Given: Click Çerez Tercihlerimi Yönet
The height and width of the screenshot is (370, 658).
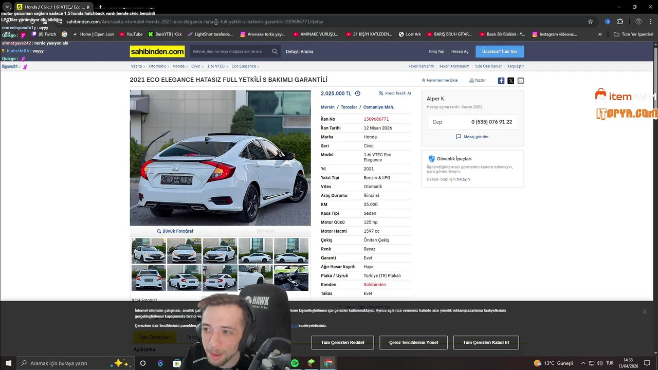Looking at the screenshot, I should 414,343.
